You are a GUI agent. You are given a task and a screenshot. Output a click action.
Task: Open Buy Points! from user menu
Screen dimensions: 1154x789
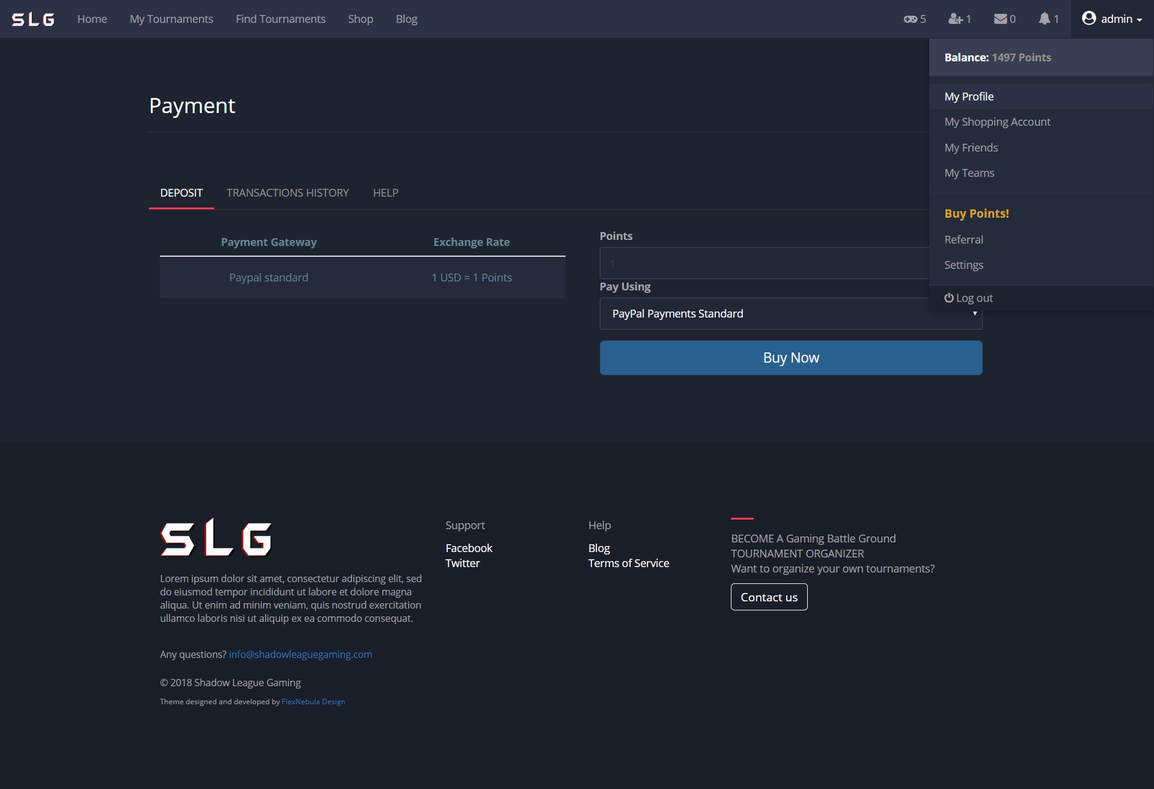tap(976, 213)
